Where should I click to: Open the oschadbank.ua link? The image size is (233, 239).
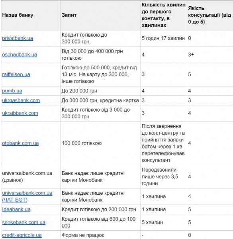click(20, 55)
